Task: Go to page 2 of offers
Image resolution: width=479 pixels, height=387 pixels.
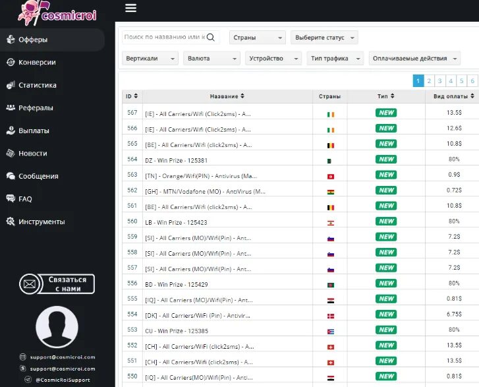Action: click(x=429, y=80)
